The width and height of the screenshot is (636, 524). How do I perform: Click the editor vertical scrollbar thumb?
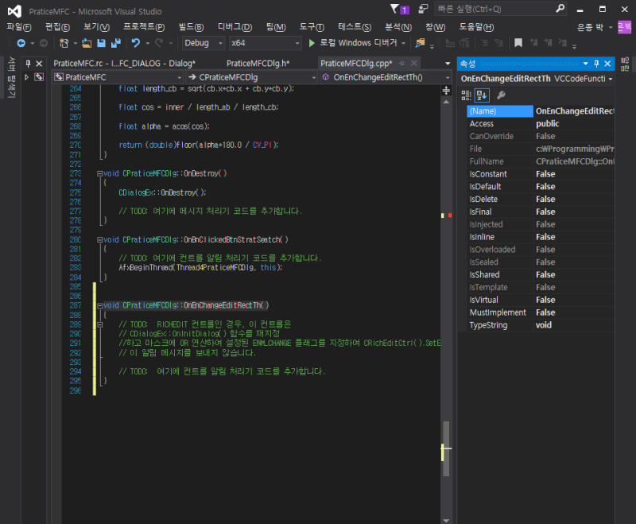[446, 448]
